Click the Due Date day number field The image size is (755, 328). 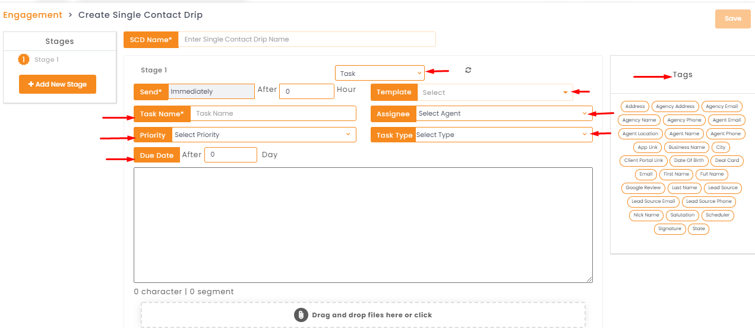coord(230,155)
